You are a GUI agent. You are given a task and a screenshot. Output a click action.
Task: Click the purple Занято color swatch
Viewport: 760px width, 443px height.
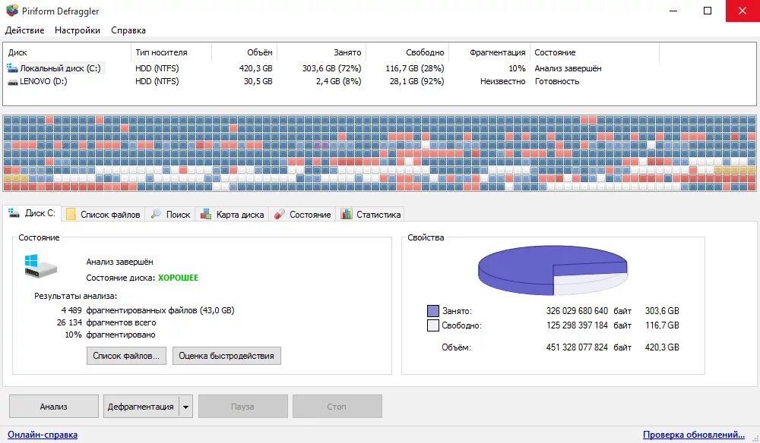coord(433,311)
